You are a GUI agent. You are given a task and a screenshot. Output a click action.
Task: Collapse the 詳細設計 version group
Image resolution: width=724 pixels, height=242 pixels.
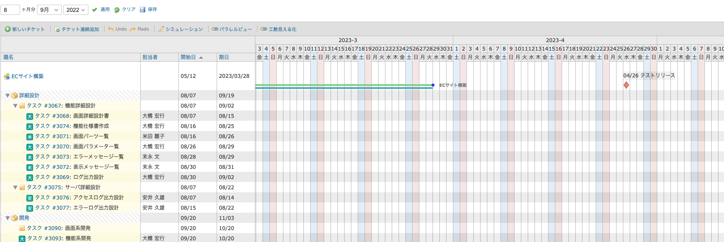8,96
